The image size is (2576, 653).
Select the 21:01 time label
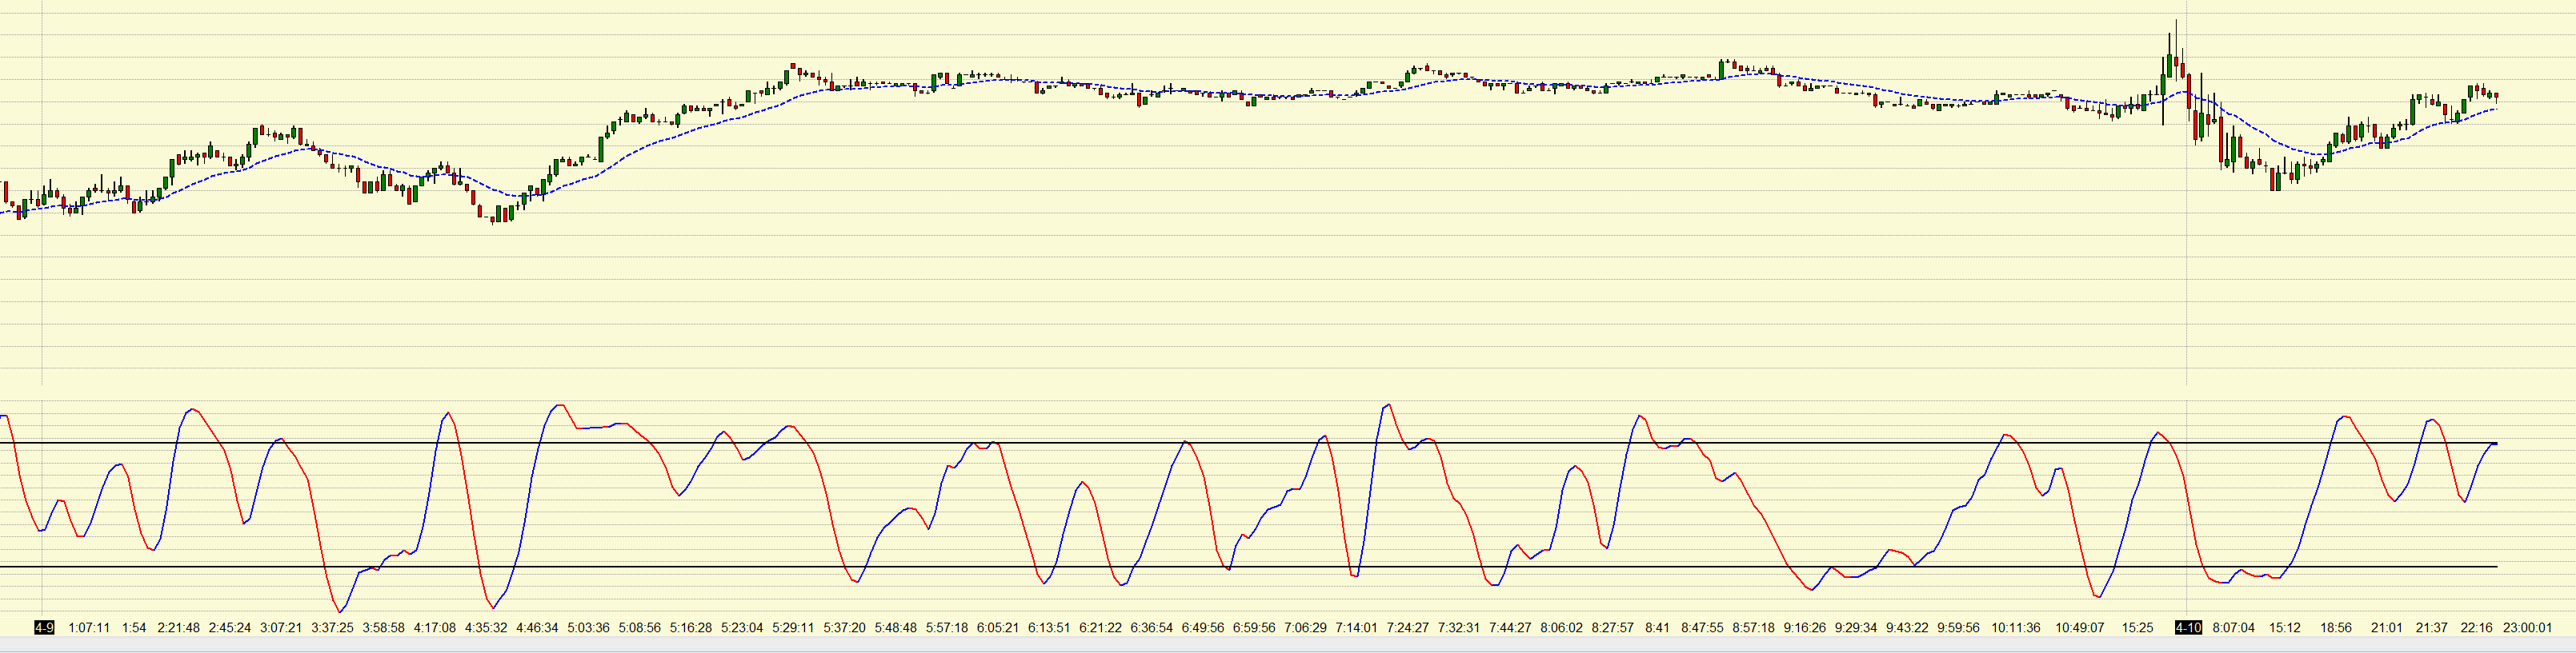point(2386,628)
